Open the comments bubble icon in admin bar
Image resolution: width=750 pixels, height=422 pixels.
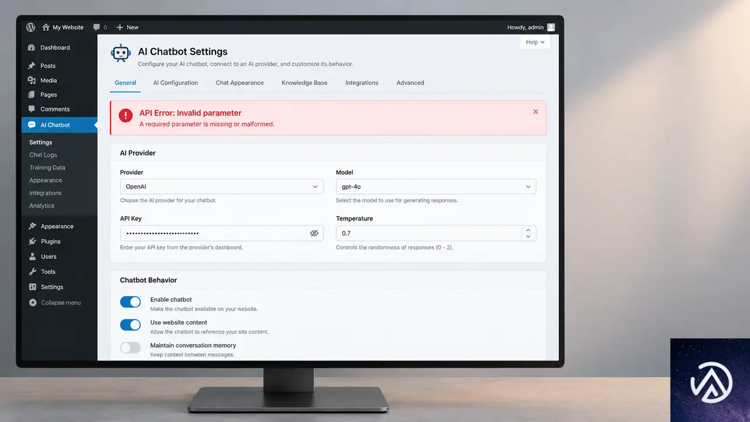(97, 27)
